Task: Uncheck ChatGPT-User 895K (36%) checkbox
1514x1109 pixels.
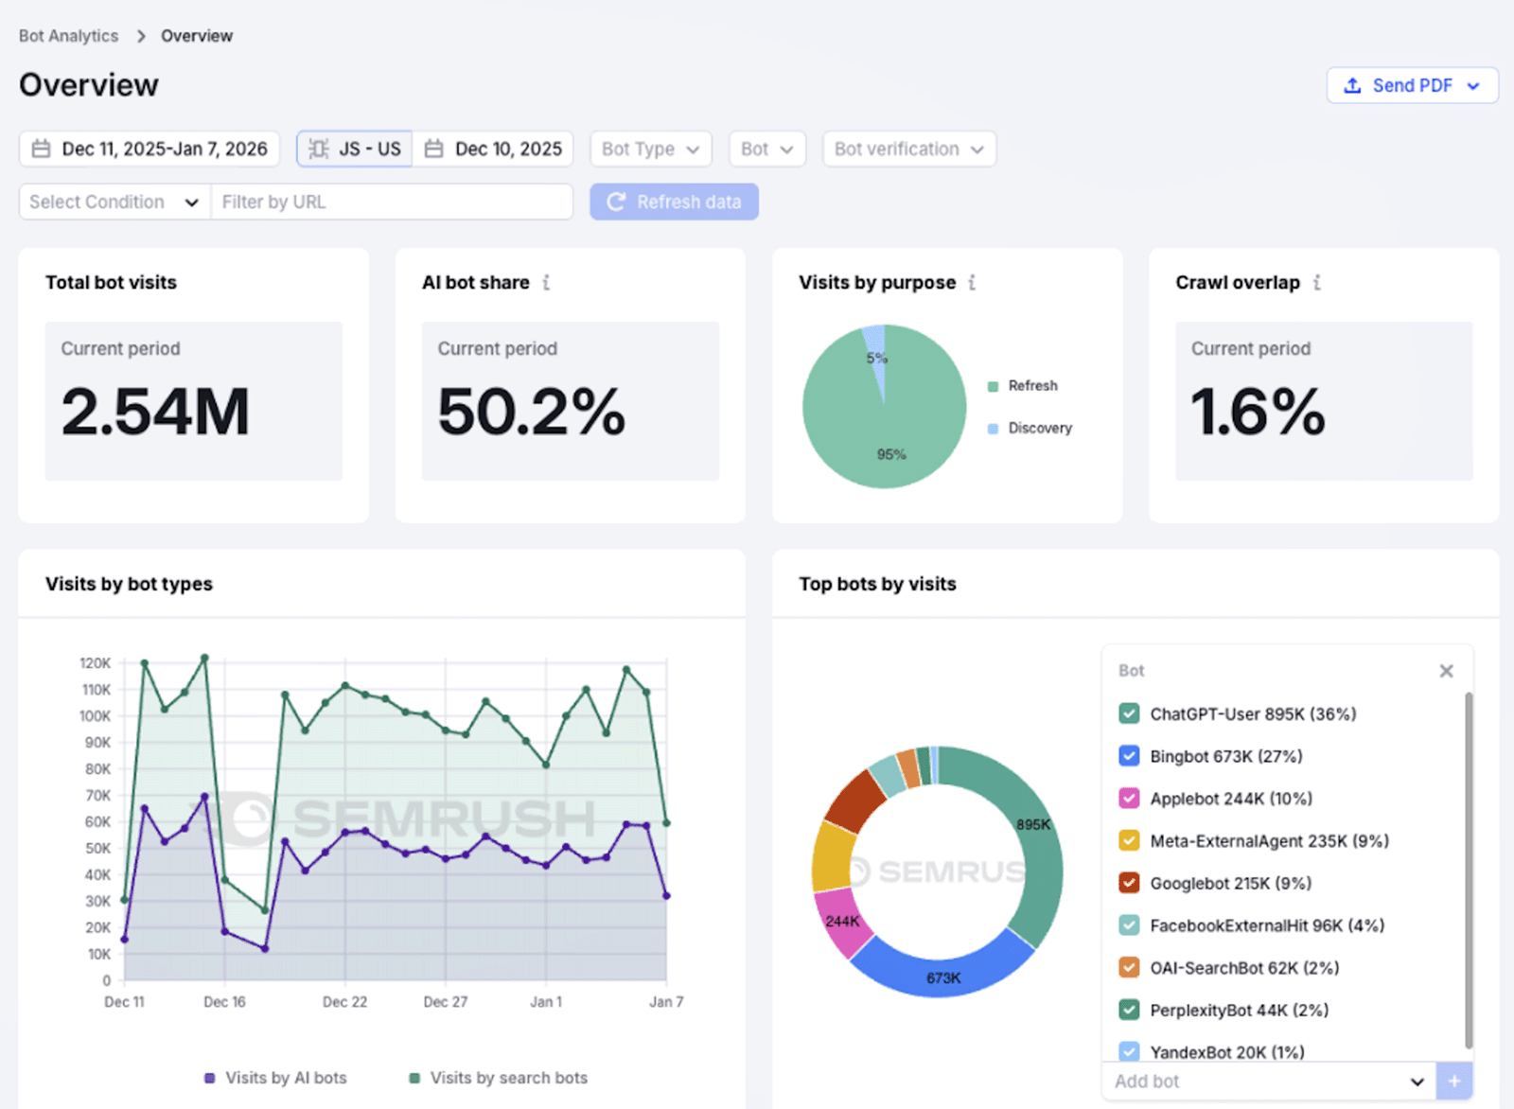Action: click(1129, 713)
